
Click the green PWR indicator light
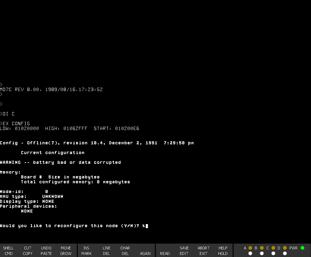[302, 248]
